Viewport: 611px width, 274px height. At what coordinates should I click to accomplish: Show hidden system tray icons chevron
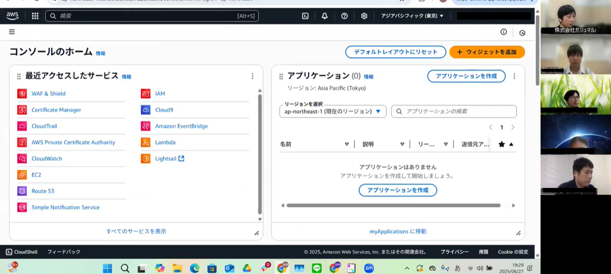point(407,268)
